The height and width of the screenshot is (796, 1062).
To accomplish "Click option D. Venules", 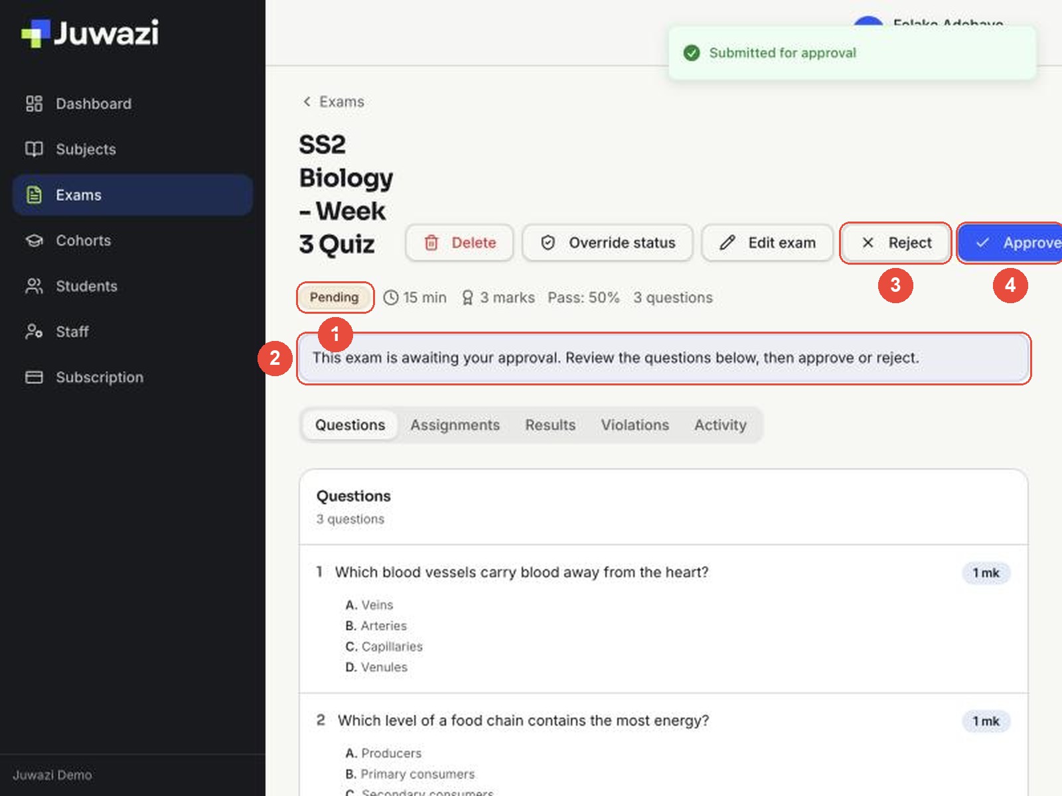I will click(x=376, y=667).
